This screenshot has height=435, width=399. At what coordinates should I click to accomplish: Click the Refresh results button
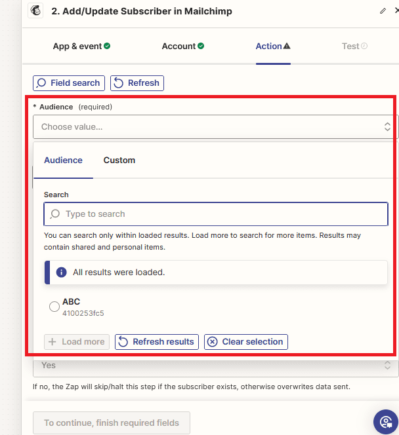point(157,341)
